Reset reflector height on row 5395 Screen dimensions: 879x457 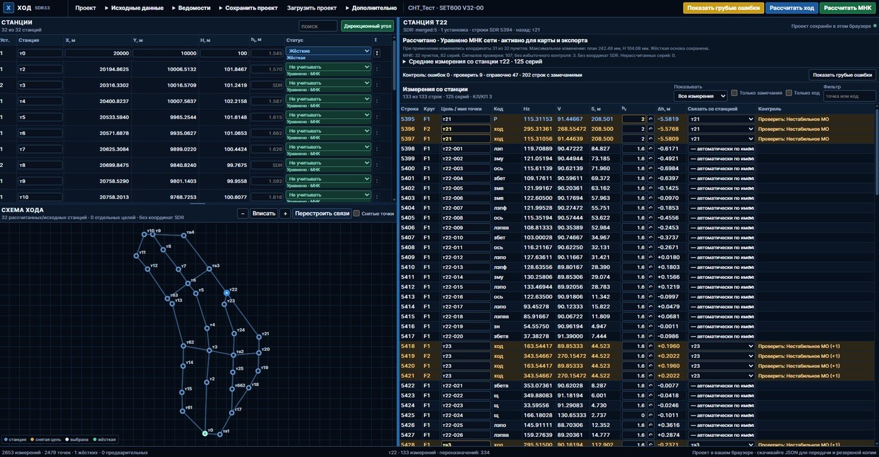[x=650, y=119]
